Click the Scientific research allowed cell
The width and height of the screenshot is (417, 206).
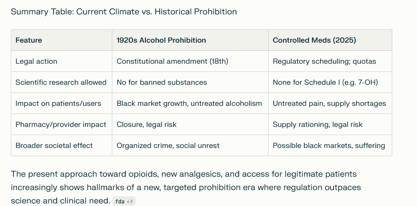pos(61,82)
